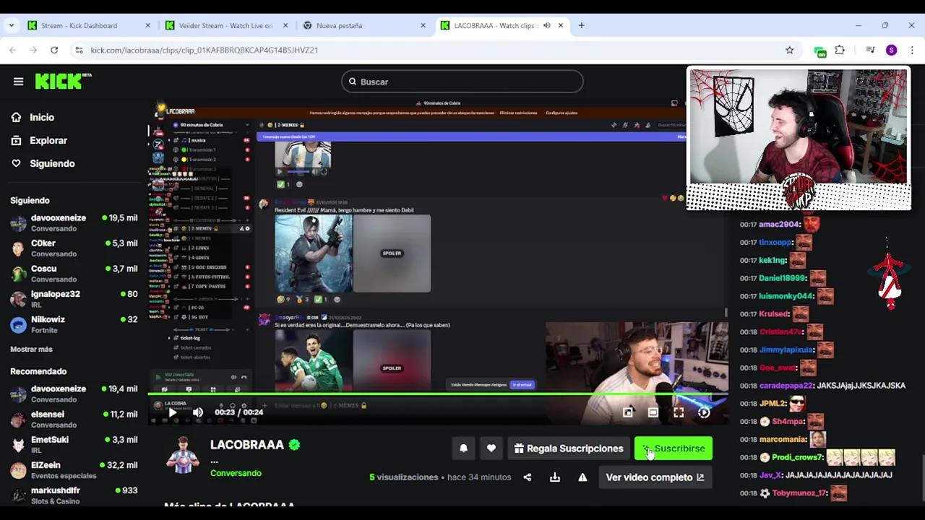Image resolution: width=925 pixels, height=520 pixels.
Task: Open the Kick hamburger sidebar menu
Action: point(18,82)
